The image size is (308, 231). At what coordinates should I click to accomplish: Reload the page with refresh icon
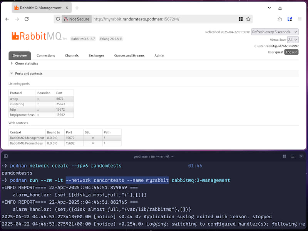(27, 19)
